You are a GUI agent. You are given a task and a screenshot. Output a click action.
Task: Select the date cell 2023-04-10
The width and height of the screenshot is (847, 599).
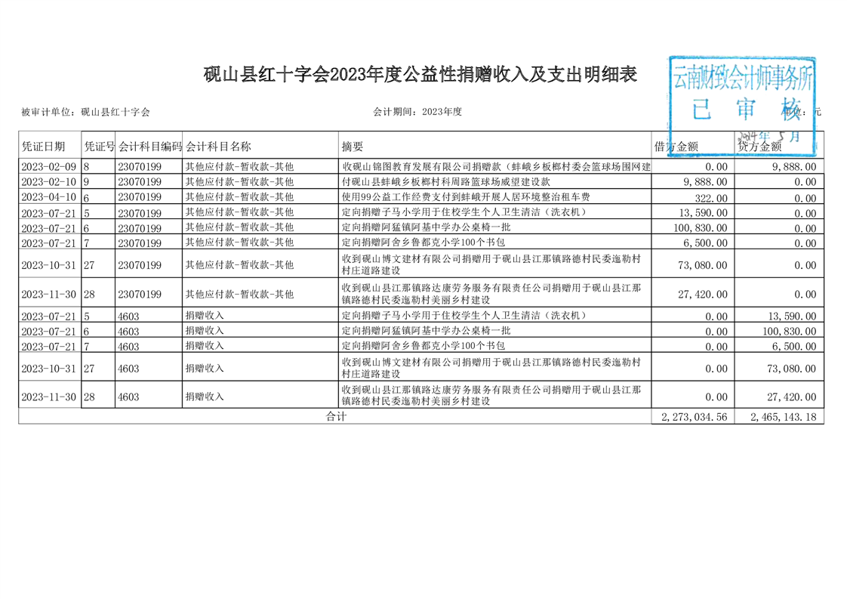[48, 197]
